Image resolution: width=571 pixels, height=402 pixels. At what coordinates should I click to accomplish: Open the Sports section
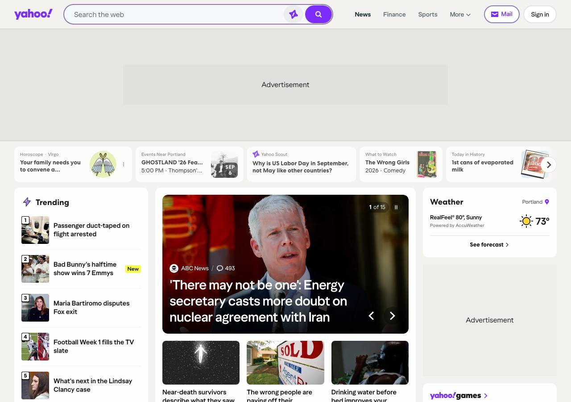[x=428, y=14]
